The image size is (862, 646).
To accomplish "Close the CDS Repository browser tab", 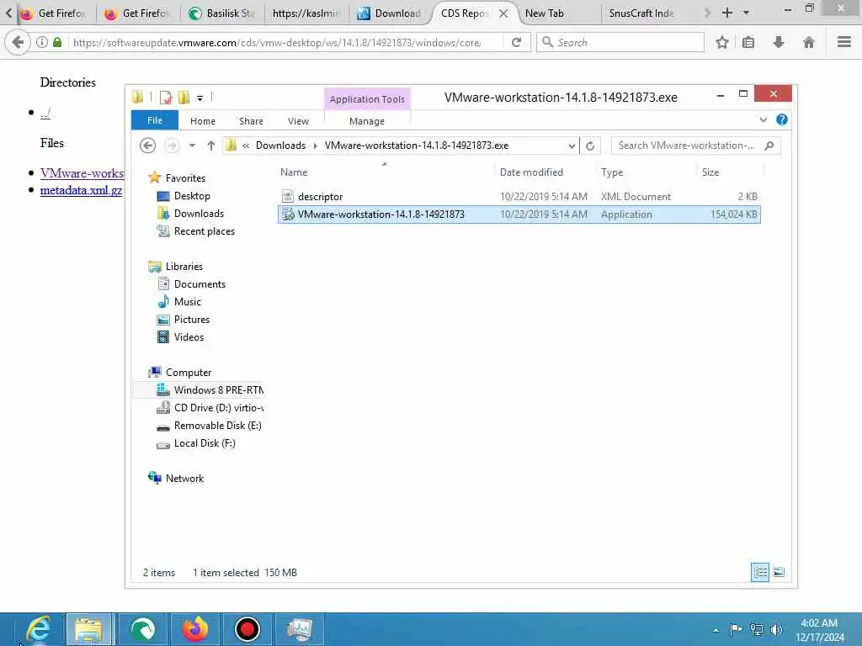I will coord(503,13).
